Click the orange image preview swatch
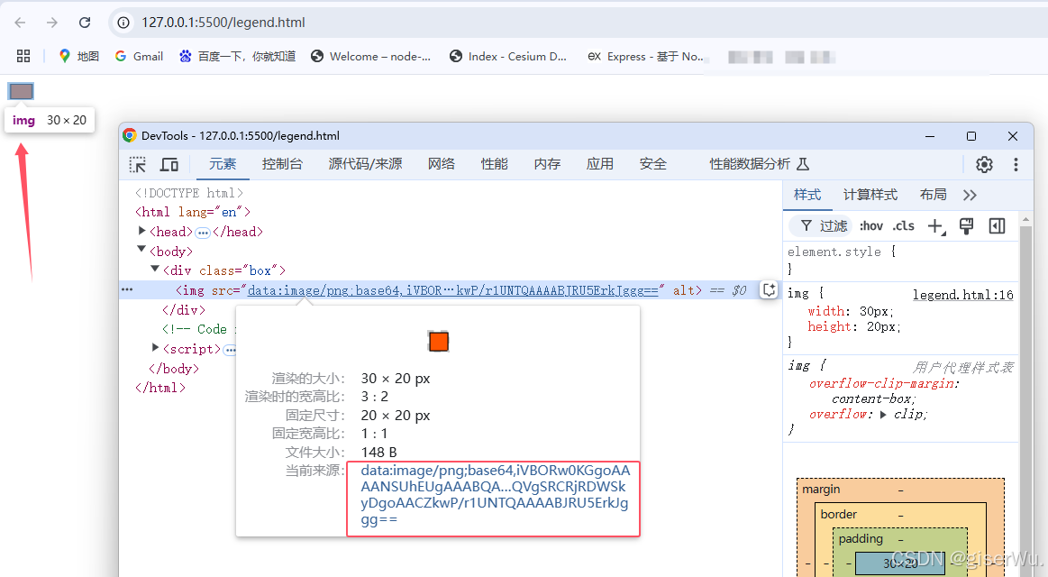The image size is (1048, 577). point(439,341)
